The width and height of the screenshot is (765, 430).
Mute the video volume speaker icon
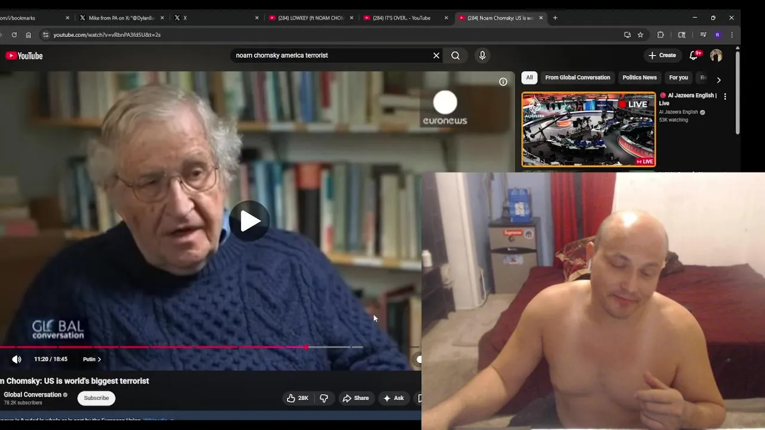tap(17, 359)
